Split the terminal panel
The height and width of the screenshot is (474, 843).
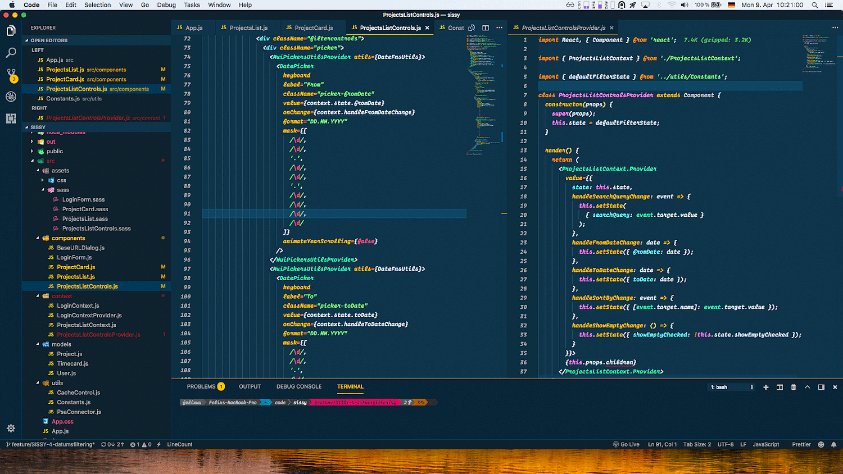779,387
